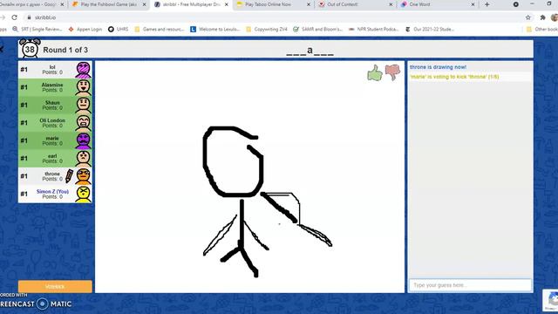This screenshot has height=314, width=558.
Task: Close the skribbl tab
Action: point(227,4)
